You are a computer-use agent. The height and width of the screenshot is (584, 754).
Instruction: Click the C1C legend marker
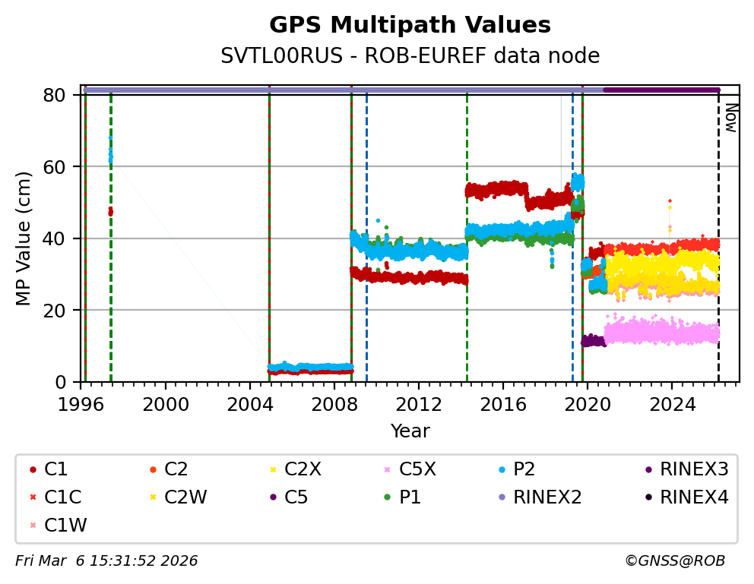[33, 498]
